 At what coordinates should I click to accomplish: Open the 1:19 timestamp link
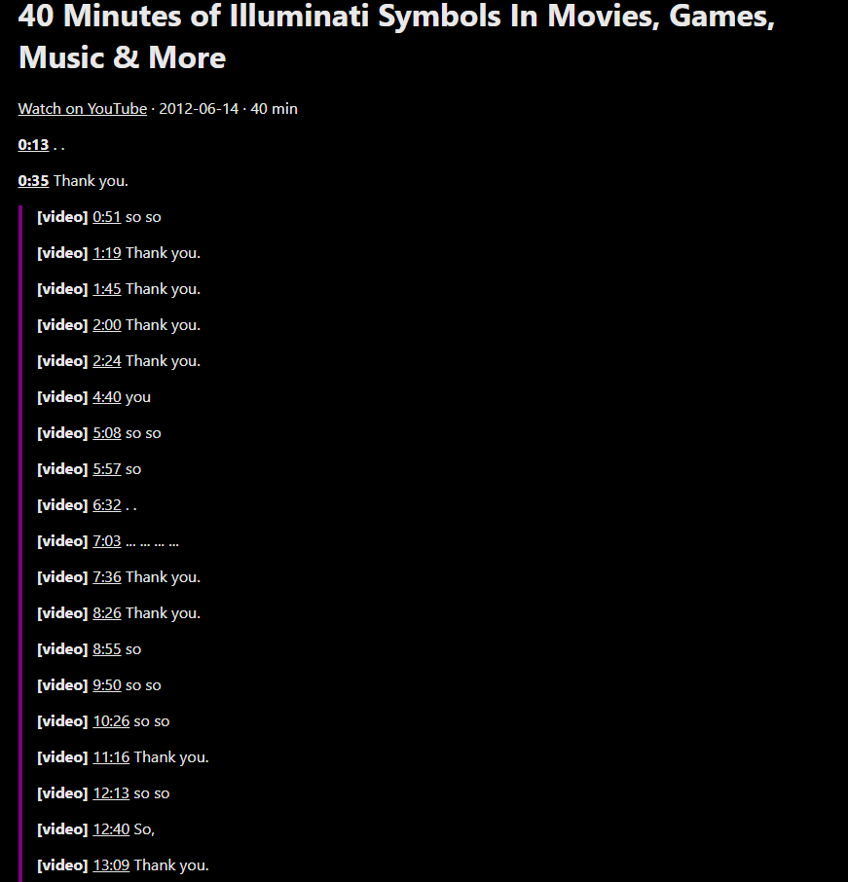[107, 252]
